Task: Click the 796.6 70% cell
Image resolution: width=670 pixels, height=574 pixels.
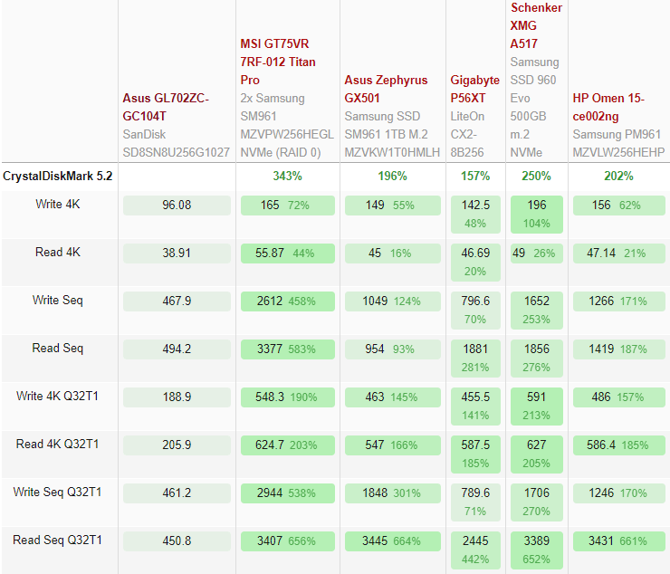Action: coord(475,310)
